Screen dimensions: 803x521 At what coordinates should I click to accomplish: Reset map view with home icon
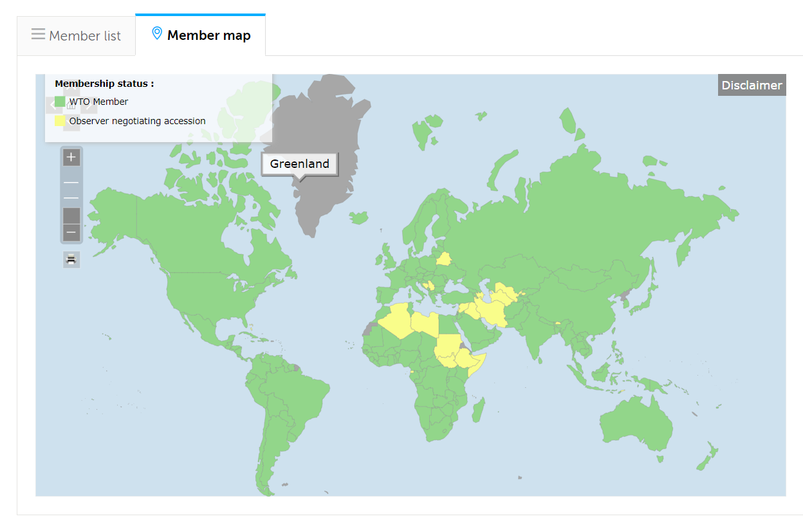pos(71,105)
